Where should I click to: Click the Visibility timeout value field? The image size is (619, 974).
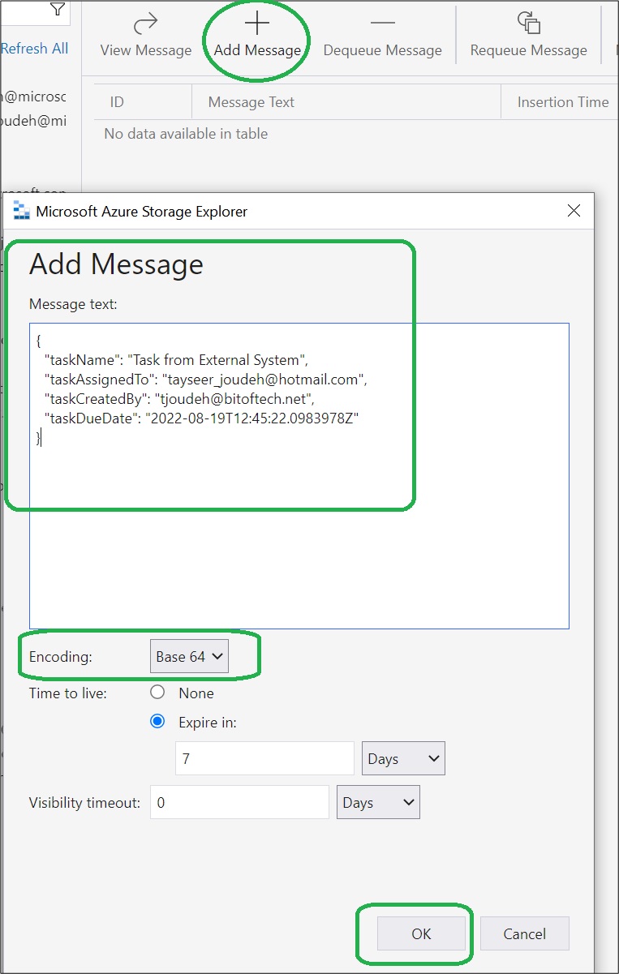[239, 802]
